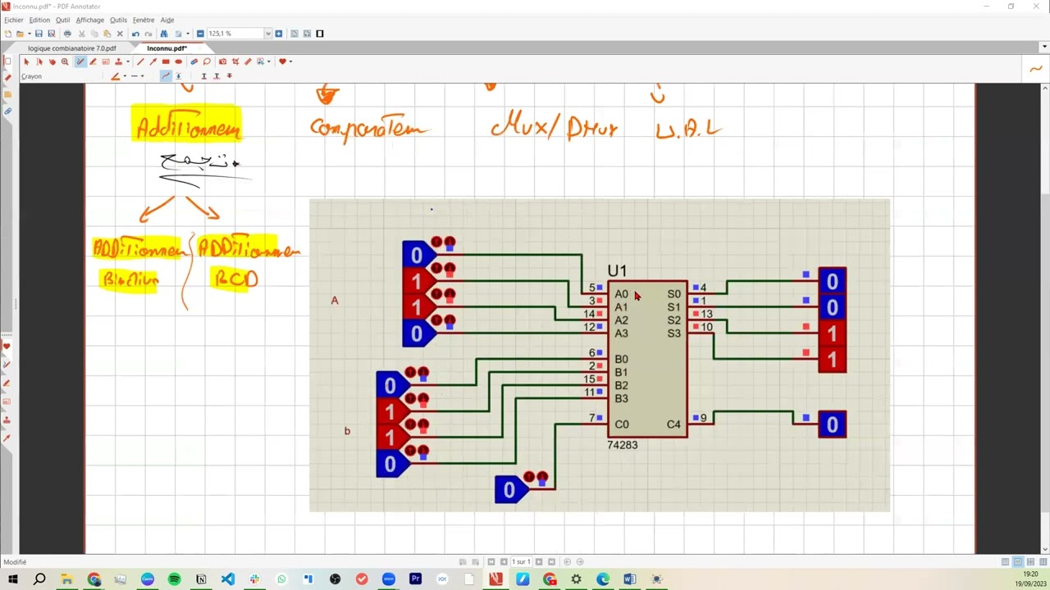Switch to Inconnu.pdf tab
Image resolution: width=1050 pixels, height=590 pixels.
(x=167, y=48)
